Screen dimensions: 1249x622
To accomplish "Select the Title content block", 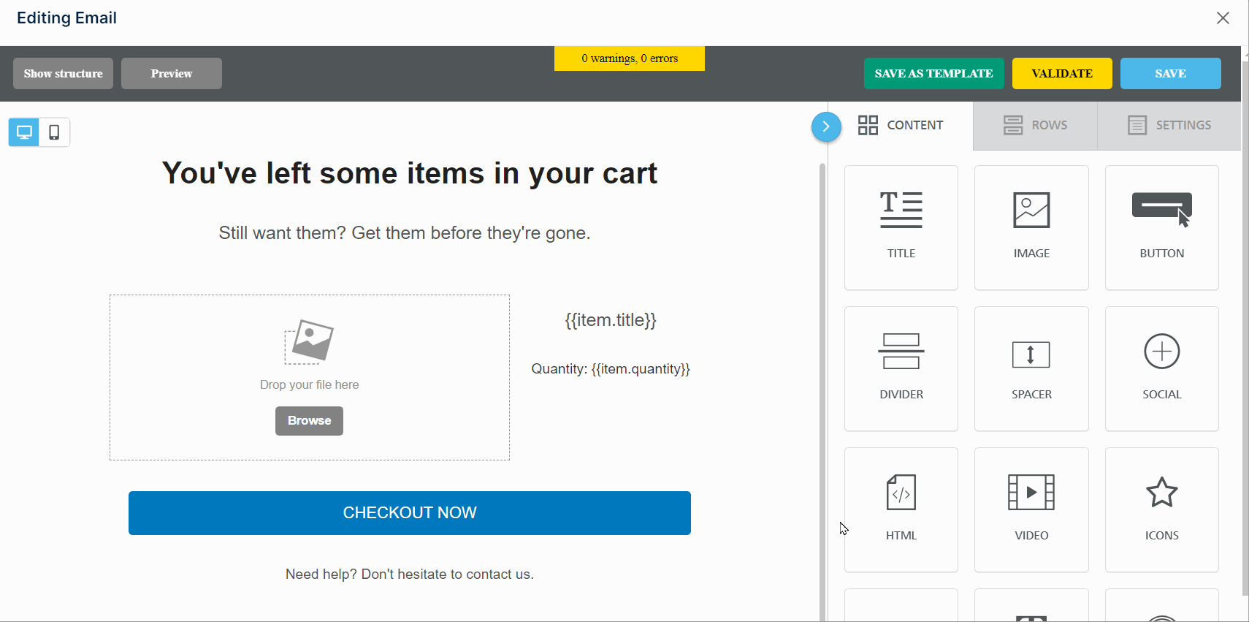I will click(x=901, y=227).
